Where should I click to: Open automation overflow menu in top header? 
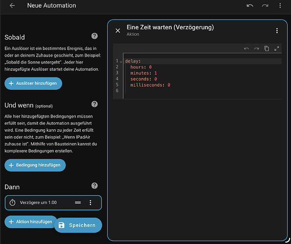[280, 5]
